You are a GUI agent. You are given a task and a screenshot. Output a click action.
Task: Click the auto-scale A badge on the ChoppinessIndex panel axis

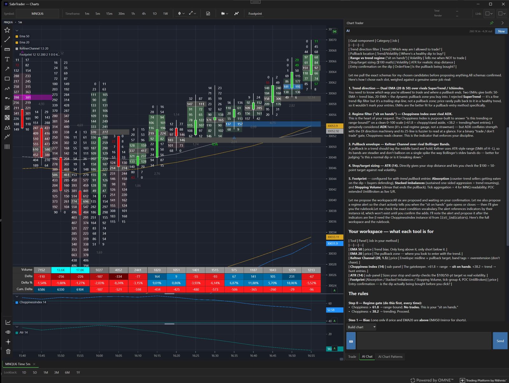[334, 321]
